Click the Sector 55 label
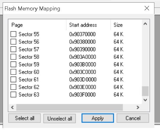This screenshot has width=160, height=131. (x=29, y=34)
